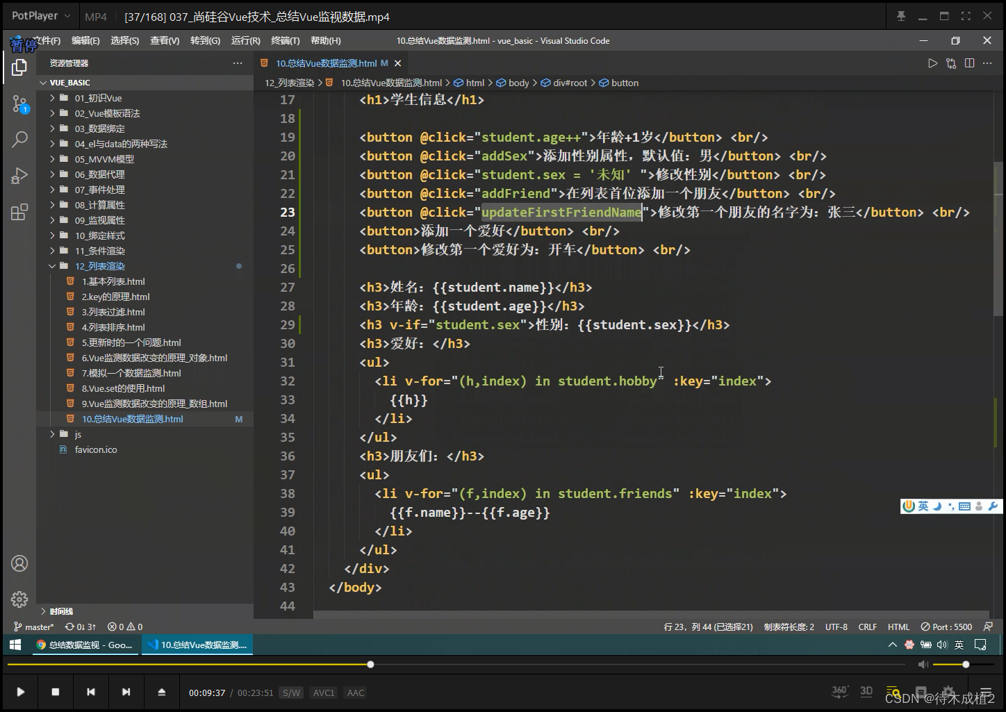
Task: Open changes compare icon in editor toolbar
Action: coord(951,63)
